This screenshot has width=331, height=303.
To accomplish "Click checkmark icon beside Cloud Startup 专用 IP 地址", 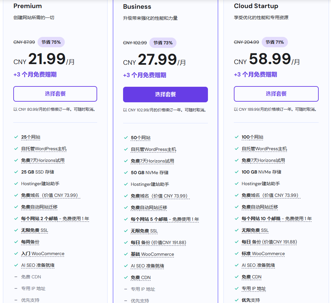I will (236, 288).
